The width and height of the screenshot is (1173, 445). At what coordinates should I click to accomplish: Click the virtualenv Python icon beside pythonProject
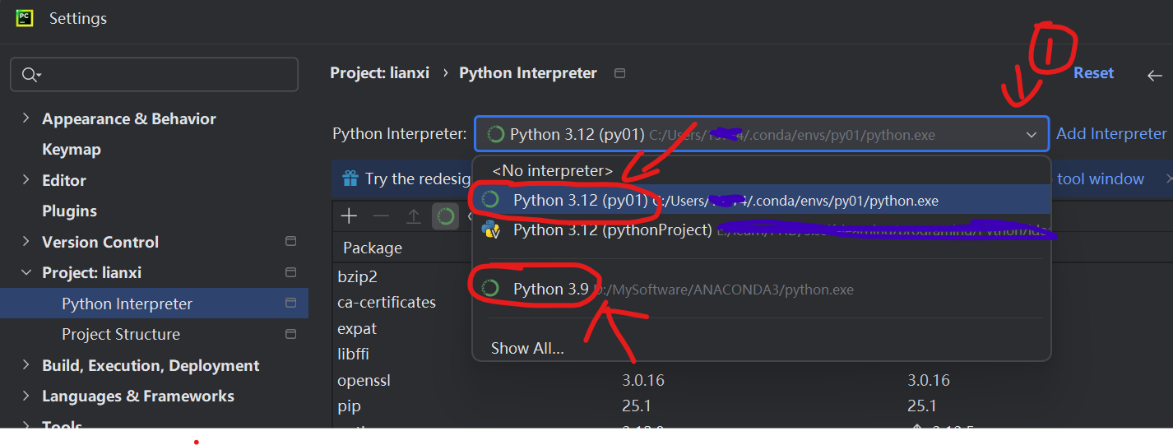pyautogui.click(x=491, y=229)
